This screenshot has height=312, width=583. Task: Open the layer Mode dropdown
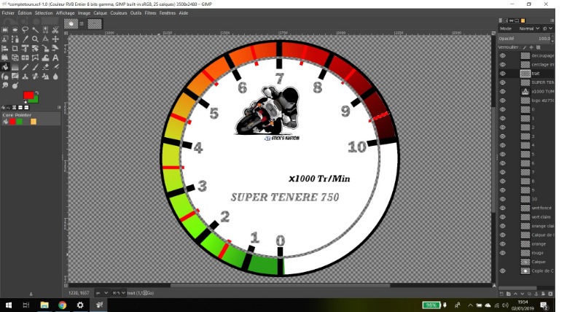coord(531,28)
